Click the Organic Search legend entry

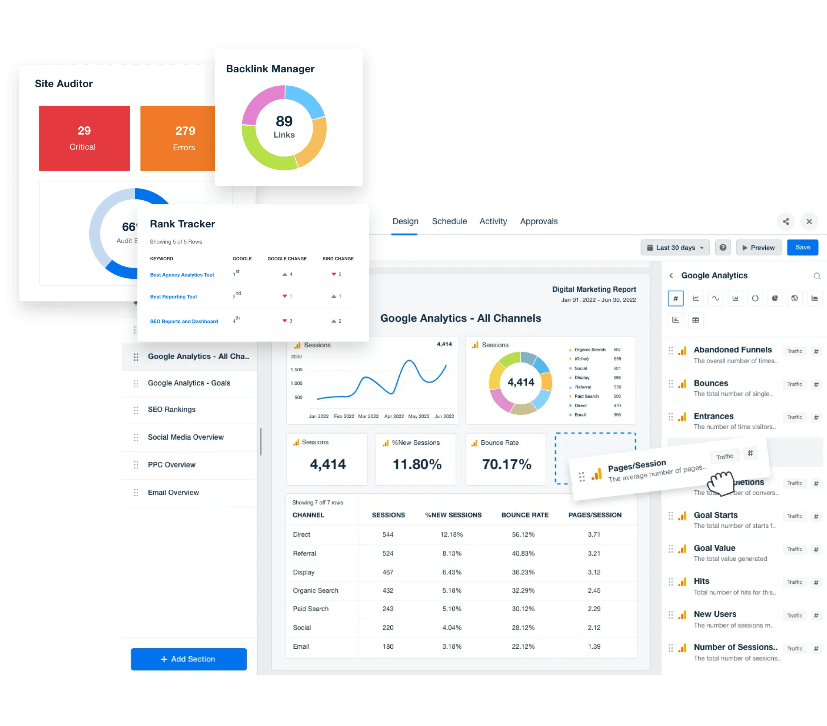[x=595, y=350]
